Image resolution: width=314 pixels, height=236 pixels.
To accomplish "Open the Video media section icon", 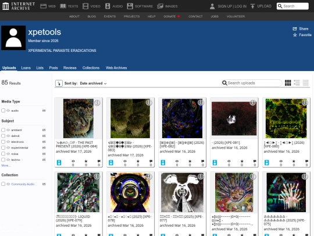I will pyautogui.click(x=85, y=6).
